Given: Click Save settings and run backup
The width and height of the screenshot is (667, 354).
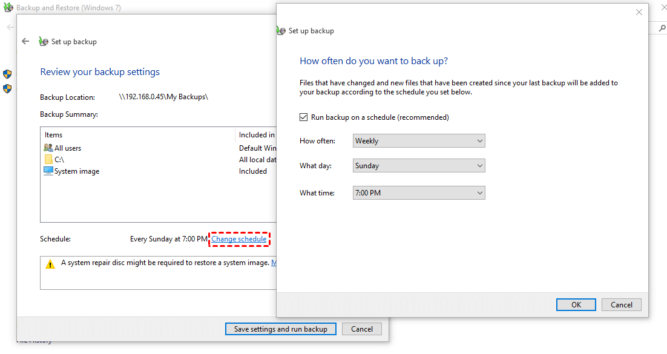Looking at the screenshot, I should [x=280, y=329].
